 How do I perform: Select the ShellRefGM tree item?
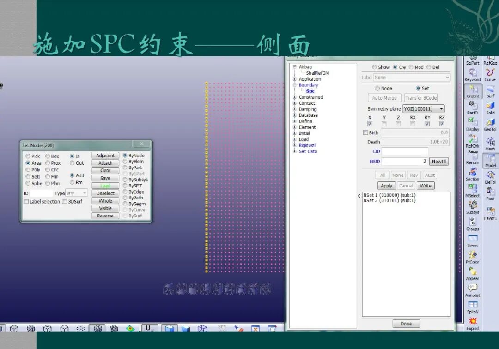pyautogui.click(x=317, y=73)
